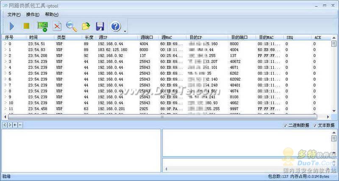Expand packet row 2

tap(6, 56)
